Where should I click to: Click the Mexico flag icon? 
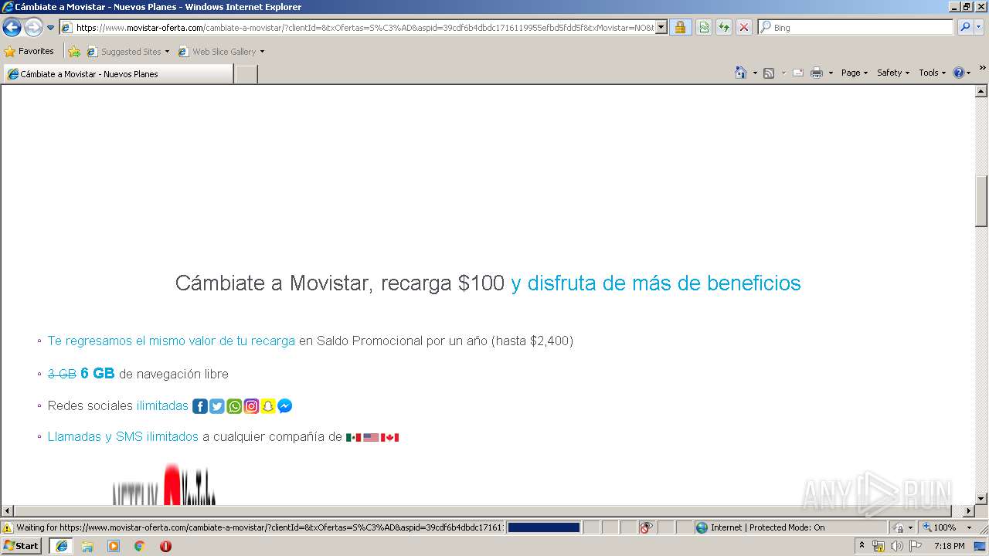click(x=353, y=437)
